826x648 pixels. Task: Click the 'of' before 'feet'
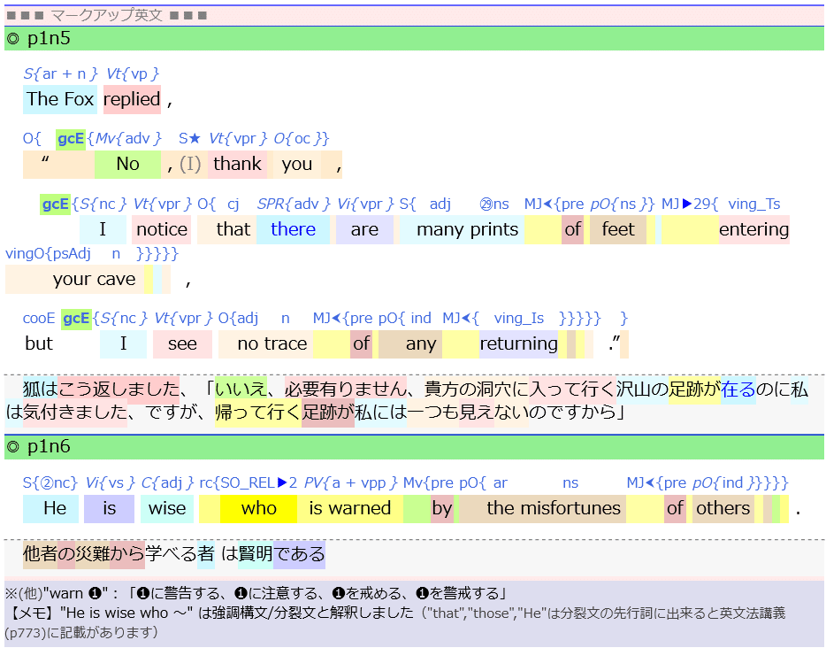tap(572, 229)
